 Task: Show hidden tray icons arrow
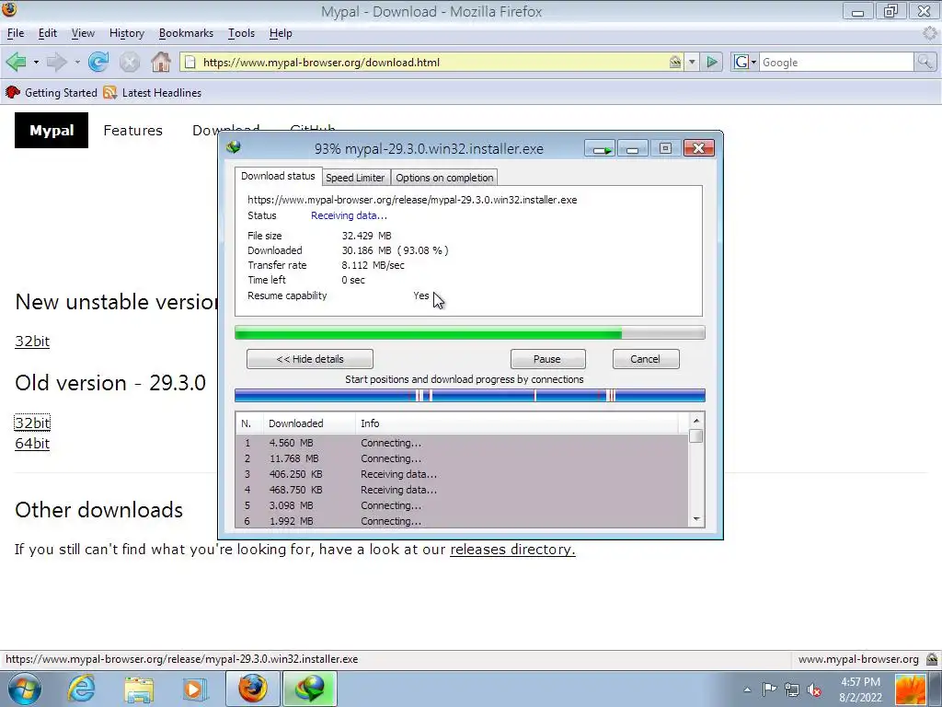coord(747,690)
